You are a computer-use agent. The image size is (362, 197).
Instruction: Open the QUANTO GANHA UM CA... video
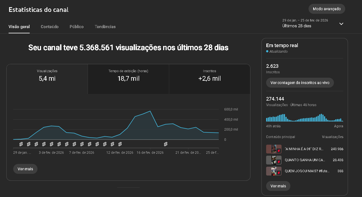305,160
